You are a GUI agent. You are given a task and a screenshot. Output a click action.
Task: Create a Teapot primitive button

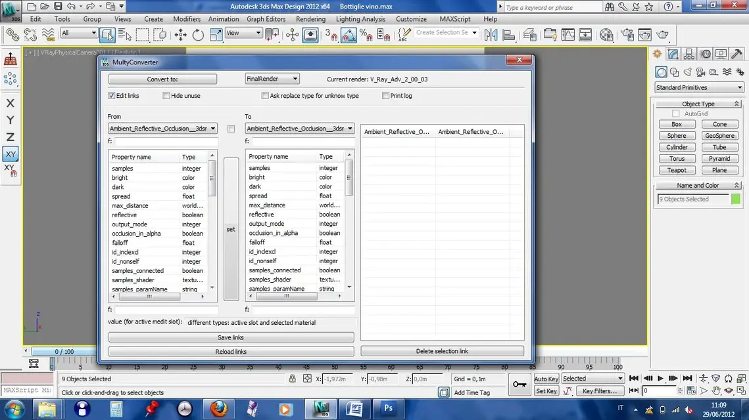pos(677,170)
